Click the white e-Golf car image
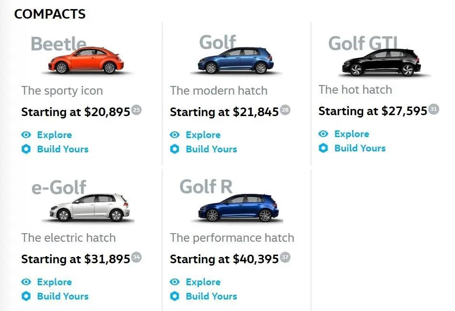 [89, 207]
